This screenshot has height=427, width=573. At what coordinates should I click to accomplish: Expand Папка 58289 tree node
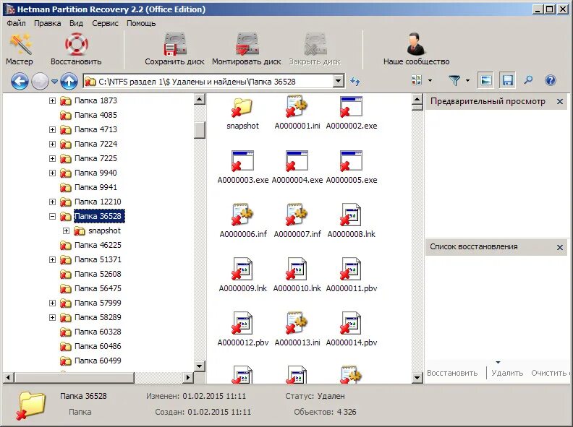tap(52, 317)
